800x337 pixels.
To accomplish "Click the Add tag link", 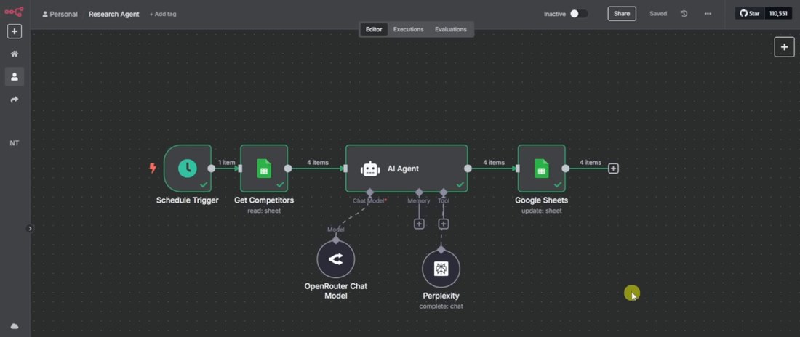I will [163, 15].
